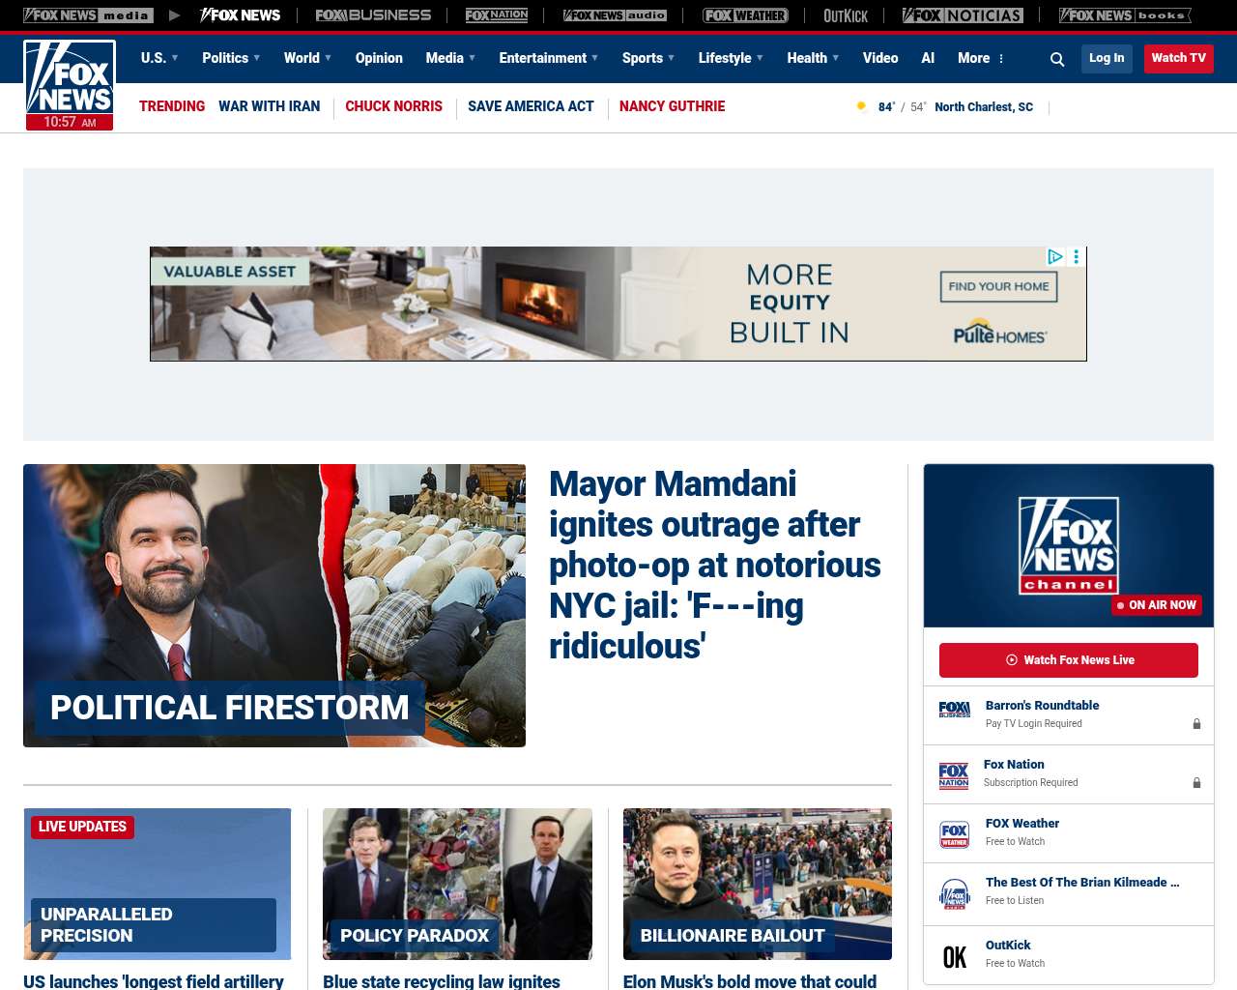
Task: Open Fox Weather network logo
Action: click(745, 15)
